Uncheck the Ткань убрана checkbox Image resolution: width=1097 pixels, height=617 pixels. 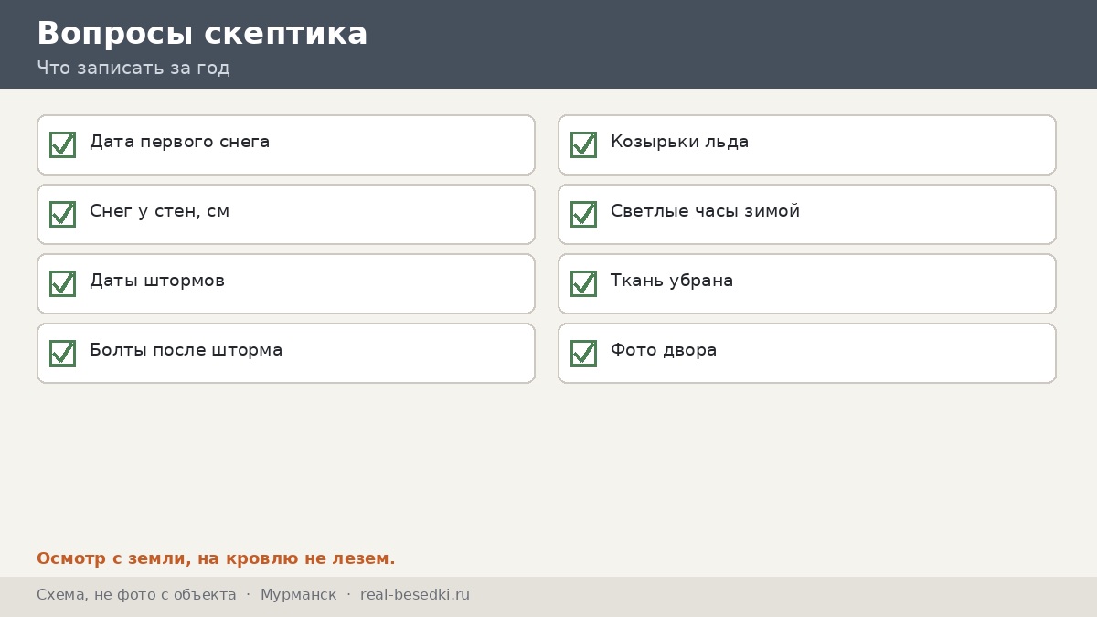coord(583,283)
